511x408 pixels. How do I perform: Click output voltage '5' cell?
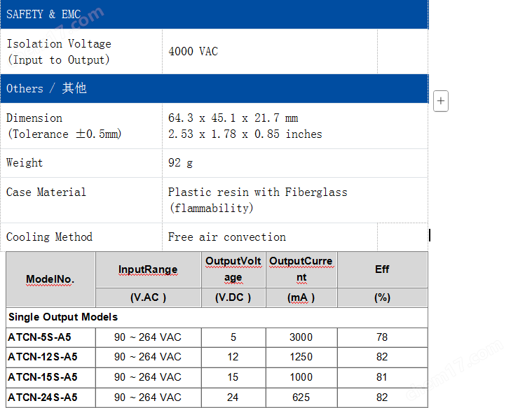(233, 337)
